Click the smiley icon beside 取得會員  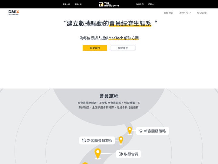[x=121, y=154]
